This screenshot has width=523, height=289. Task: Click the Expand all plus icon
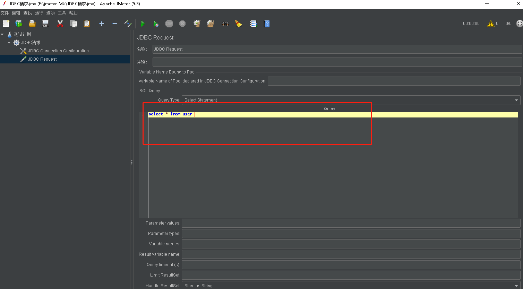pyautogui.click(x=102, y=24)
